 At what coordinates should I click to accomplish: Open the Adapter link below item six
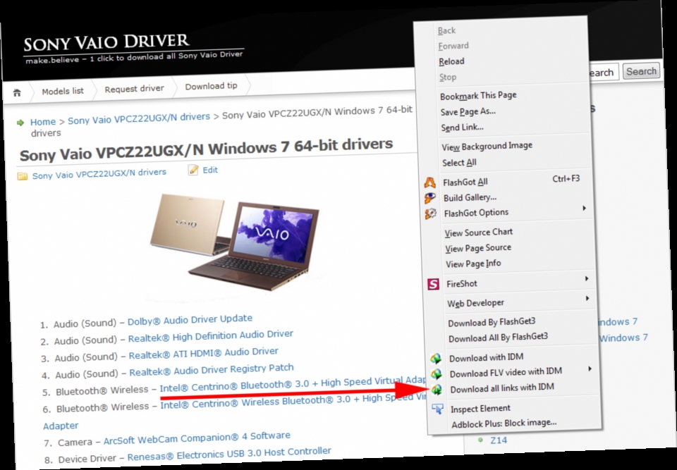61,426
